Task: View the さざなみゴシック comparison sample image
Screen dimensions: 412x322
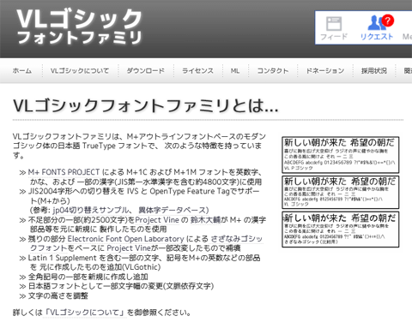Action: [341, 230]
